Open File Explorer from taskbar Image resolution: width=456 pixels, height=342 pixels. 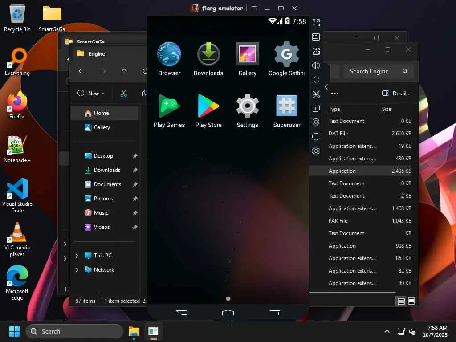(134, 331)
